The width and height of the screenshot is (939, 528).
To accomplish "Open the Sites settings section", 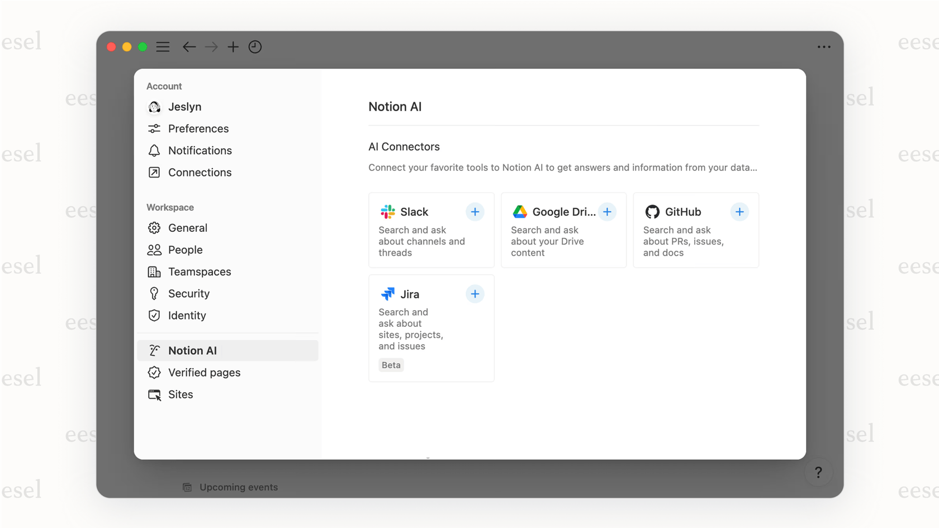I will pyautogui.click(x=180, y=394).
